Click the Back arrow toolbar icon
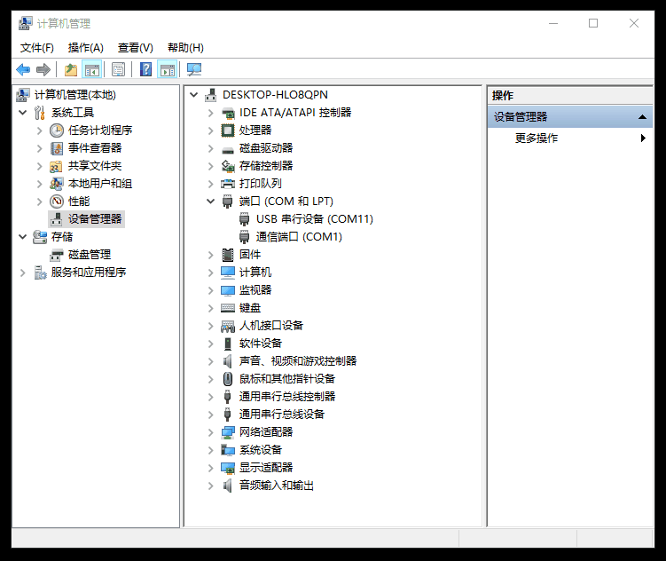 23,69
